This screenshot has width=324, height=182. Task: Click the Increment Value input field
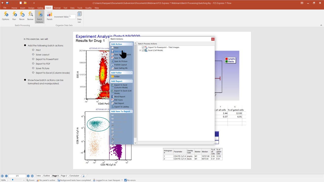click(72, 17)
